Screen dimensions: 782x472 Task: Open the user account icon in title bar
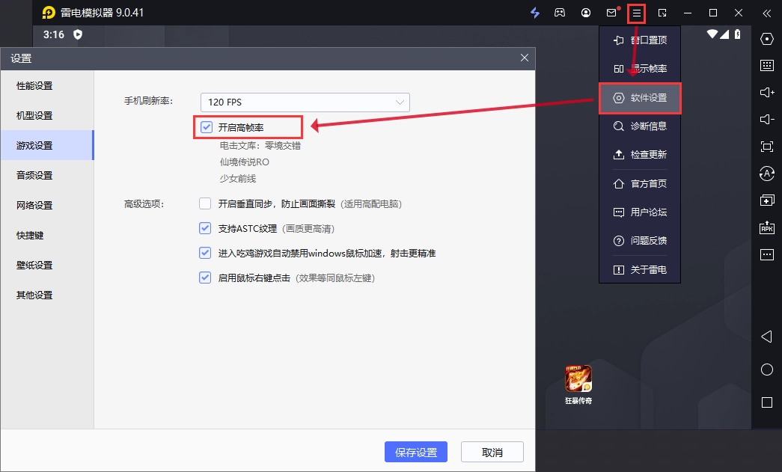[586, 13]
